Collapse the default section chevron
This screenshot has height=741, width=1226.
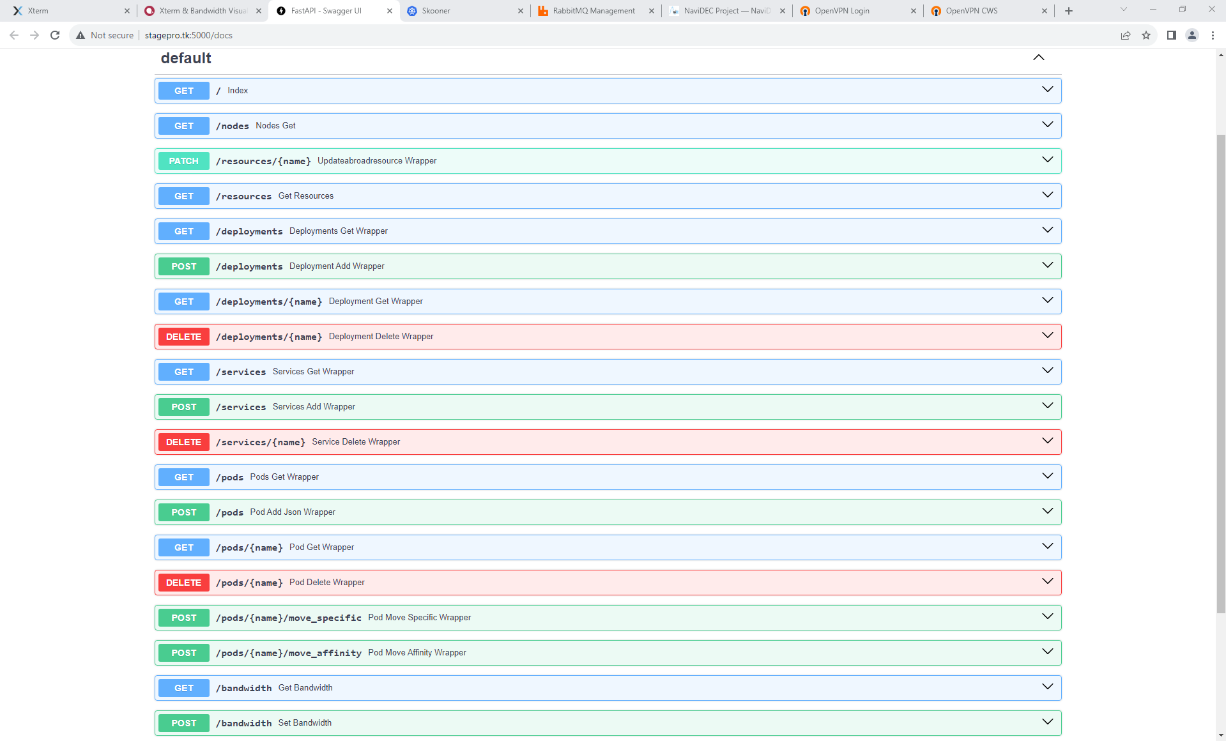tap(1039, 57)
